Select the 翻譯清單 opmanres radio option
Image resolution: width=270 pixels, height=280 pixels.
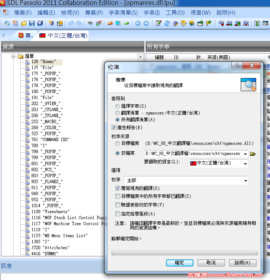coord(118,113)
